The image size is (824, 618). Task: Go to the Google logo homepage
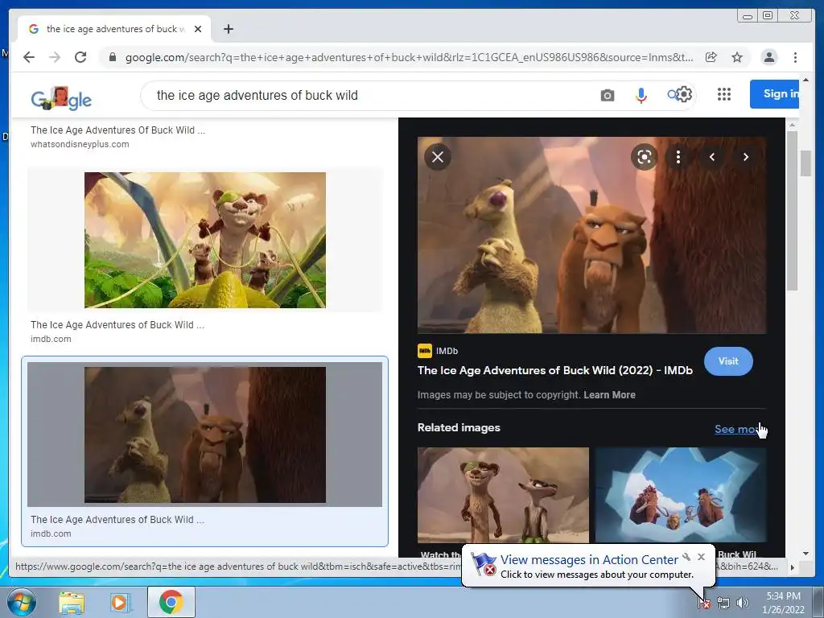point(61,98)
